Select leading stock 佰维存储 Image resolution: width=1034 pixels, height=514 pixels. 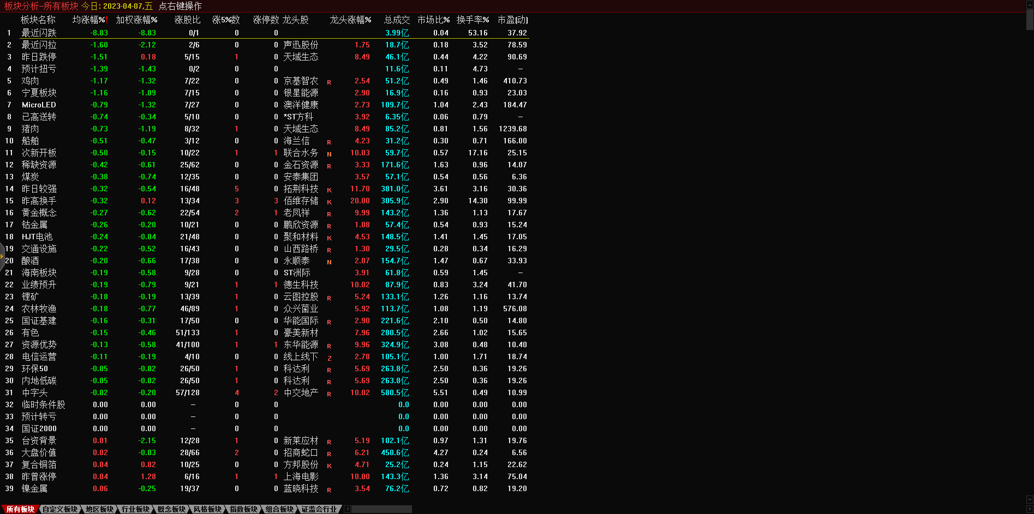301,201
